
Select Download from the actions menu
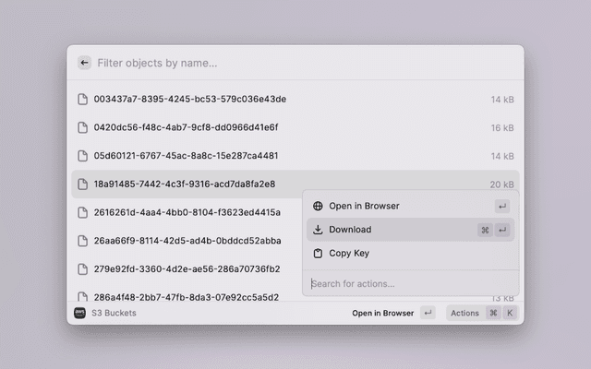pos(351,230)
